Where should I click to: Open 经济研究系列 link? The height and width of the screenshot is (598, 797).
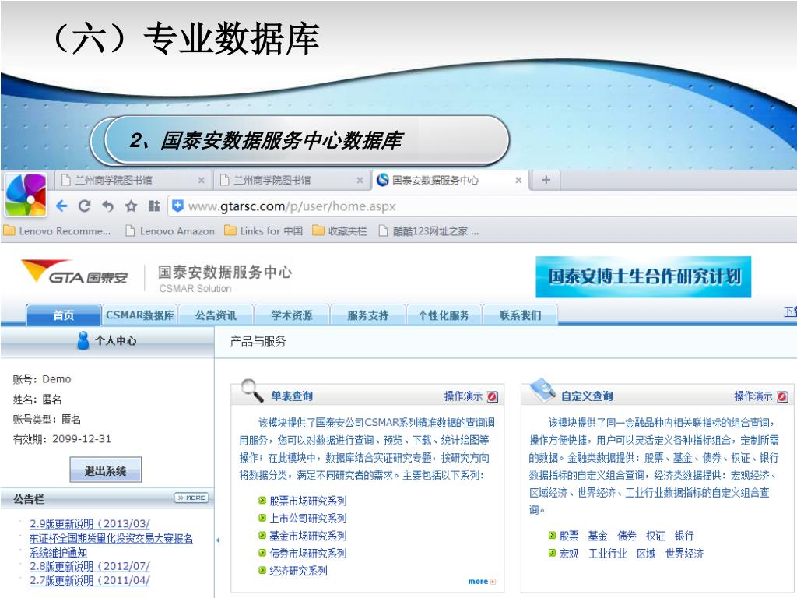(x=298, y=571)
